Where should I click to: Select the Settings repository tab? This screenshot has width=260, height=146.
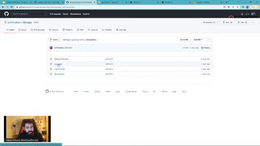(121, 30)
